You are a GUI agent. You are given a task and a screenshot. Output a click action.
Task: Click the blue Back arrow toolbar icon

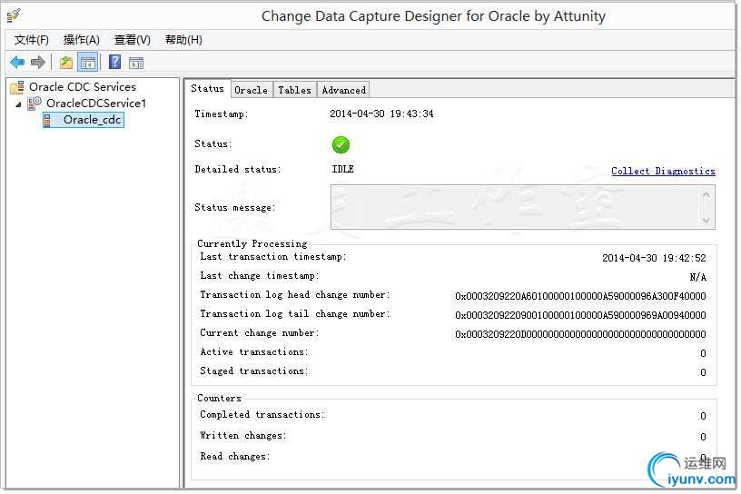coord(17,62)
